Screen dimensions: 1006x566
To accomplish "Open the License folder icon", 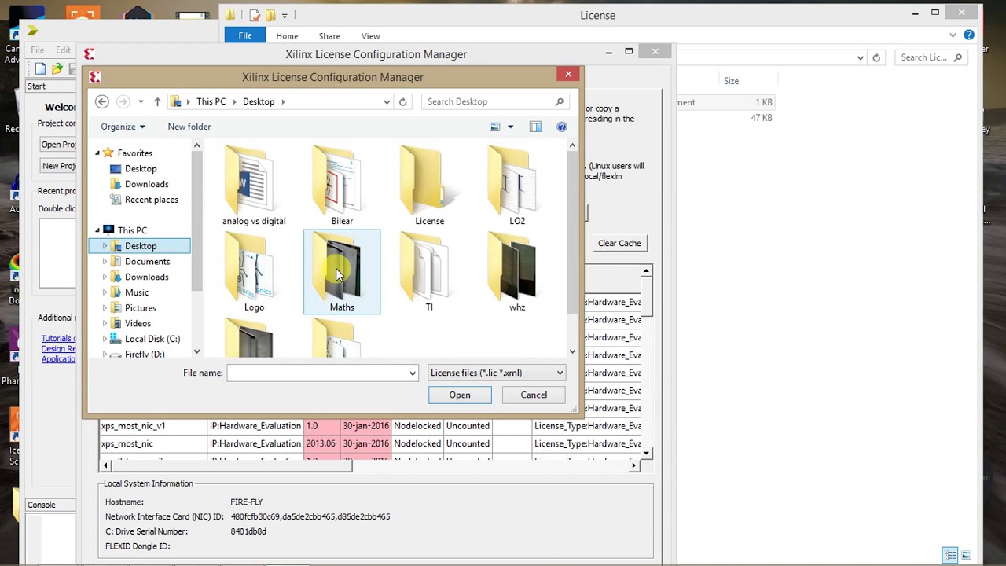I will coord(429,181).
